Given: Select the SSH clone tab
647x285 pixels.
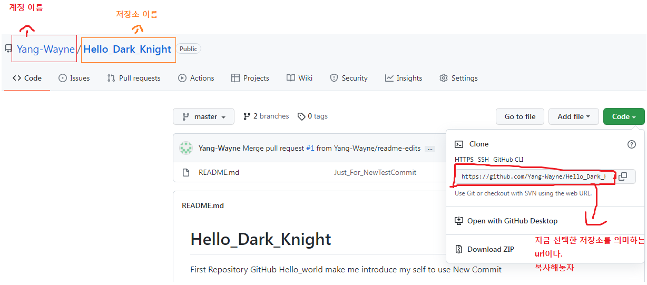Looking at the screenshot, I should pos(483,159).
